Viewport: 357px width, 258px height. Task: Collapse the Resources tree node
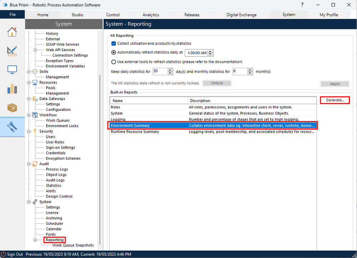pos(29,82)
